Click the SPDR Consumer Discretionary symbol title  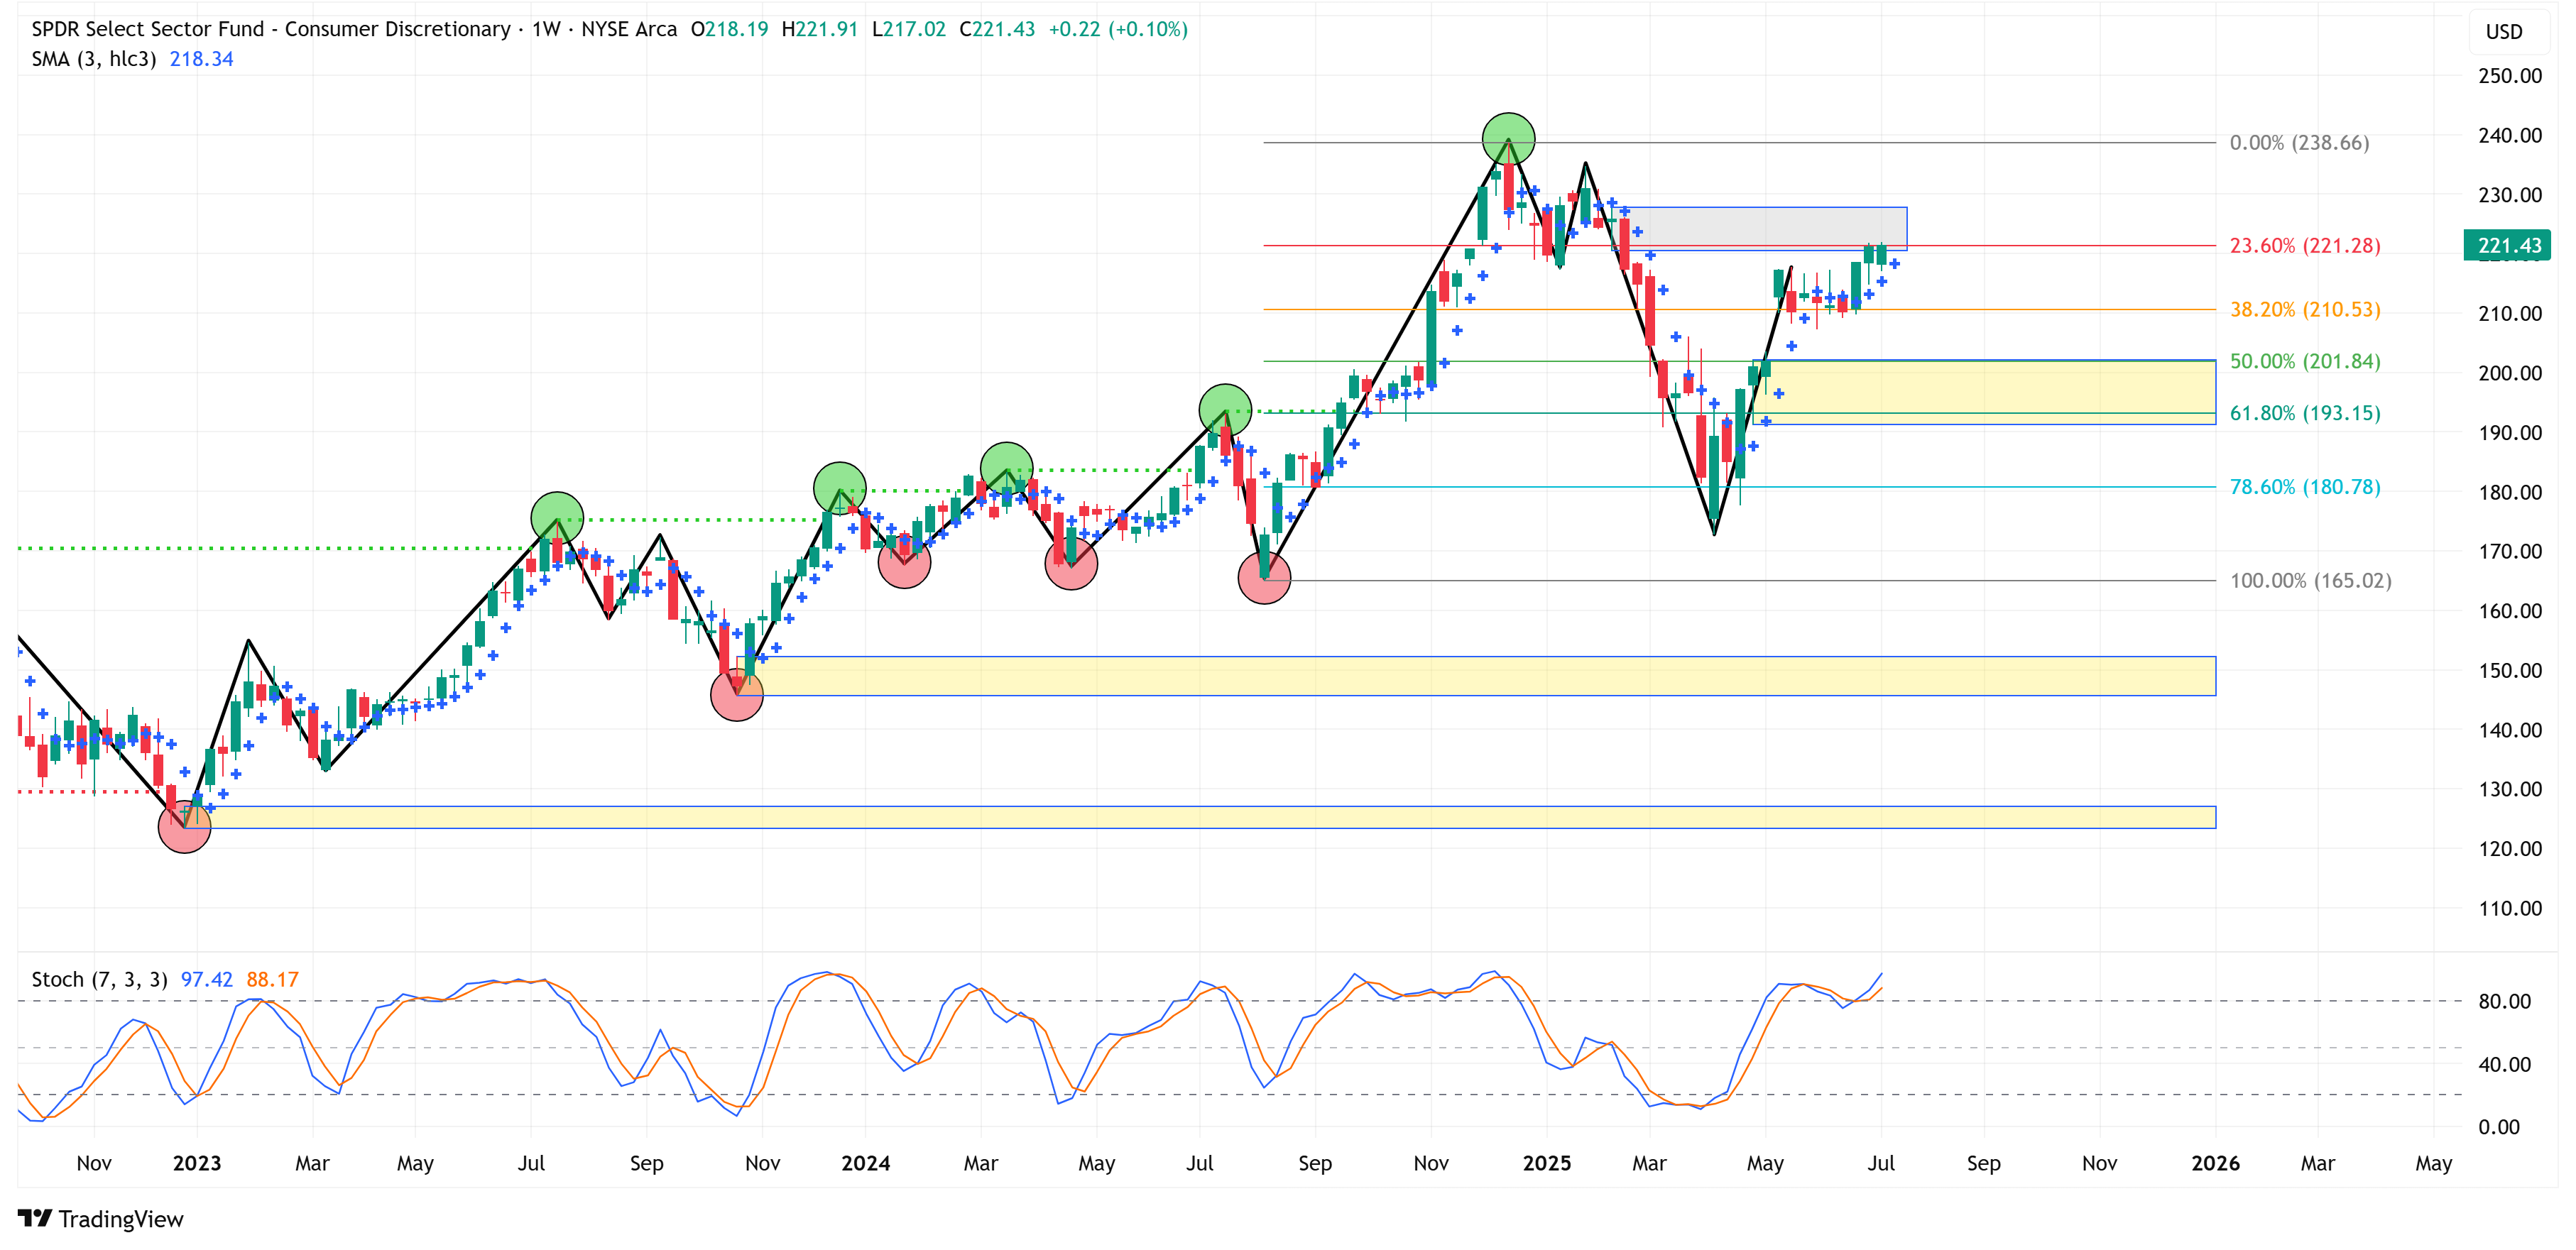coord(270,29)
